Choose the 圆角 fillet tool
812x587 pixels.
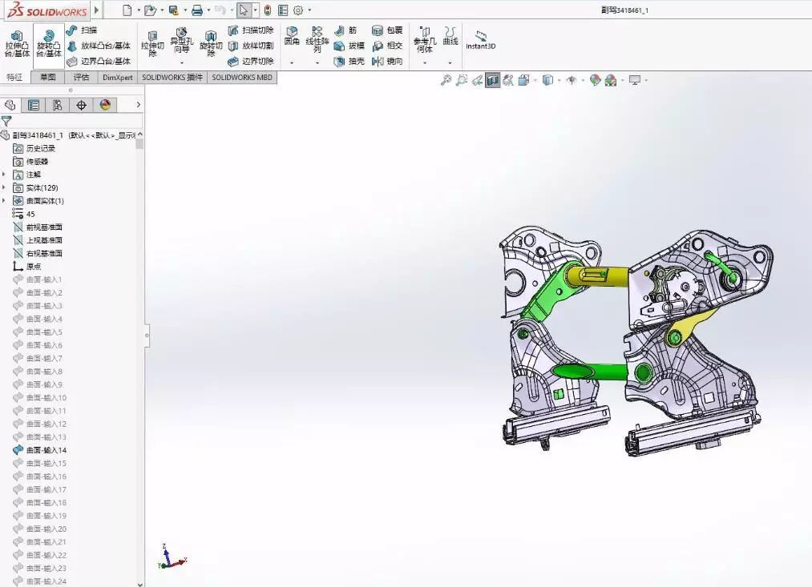pyautogui.click(x=292, y=36)
